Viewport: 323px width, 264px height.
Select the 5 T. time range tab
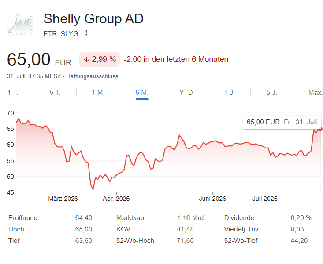pos(55,93)
